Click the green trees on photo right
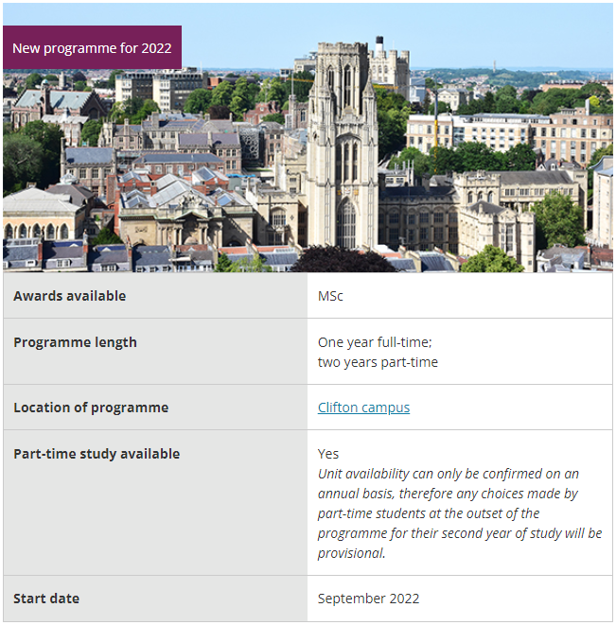 [558, 221]
